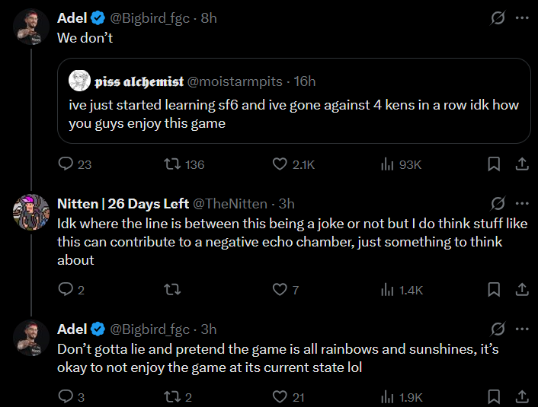Repost Adel's tweet with 136 reposts

coord(173,164)
